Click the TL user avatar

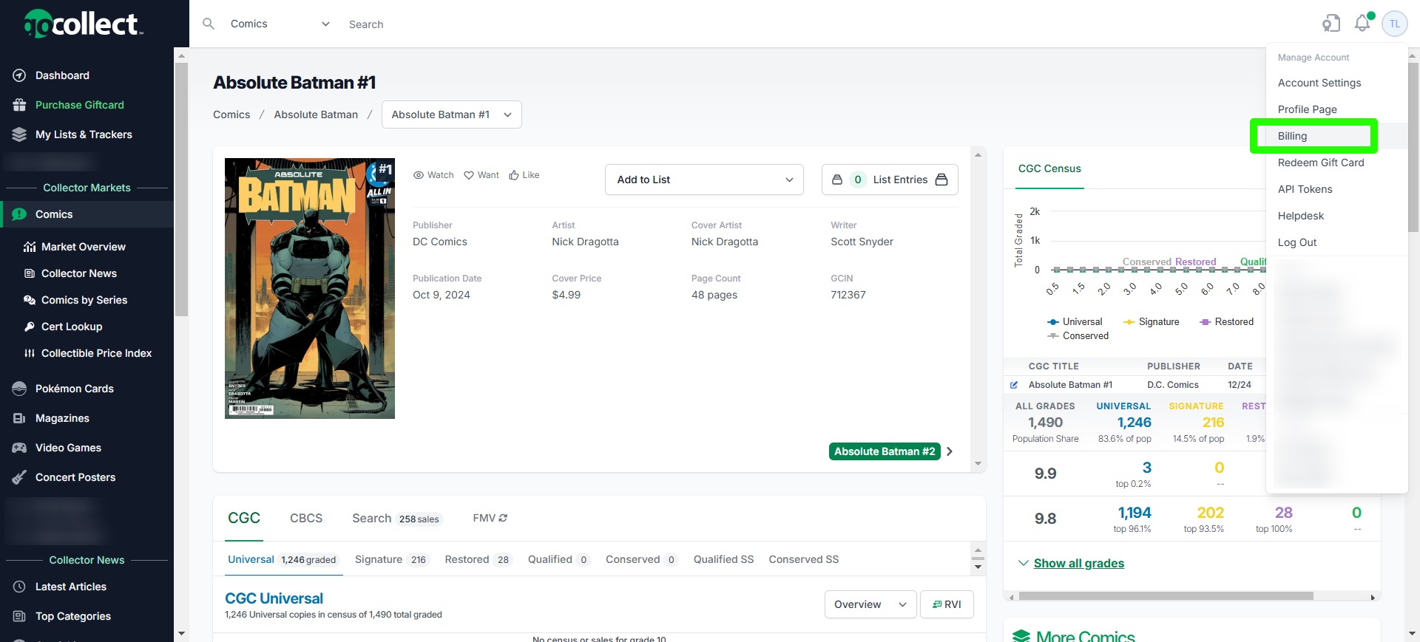point(1395,24)
